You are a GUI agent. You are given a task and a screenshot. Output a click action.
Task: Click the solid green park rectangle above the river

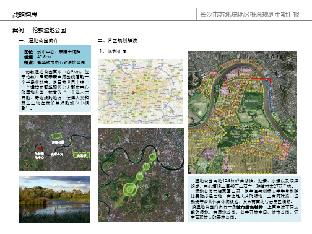pos(57,136)
